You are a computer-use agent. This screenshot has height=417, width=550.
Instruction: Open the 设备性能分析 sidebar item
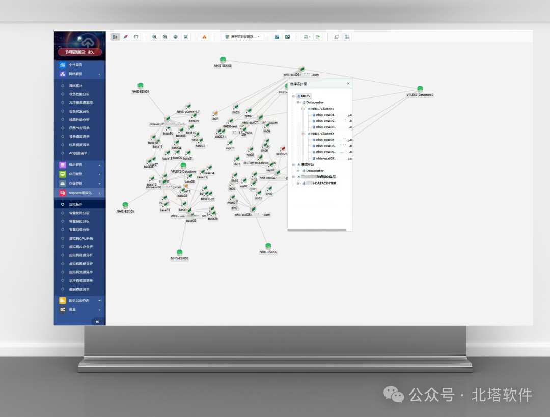point(79,94)
